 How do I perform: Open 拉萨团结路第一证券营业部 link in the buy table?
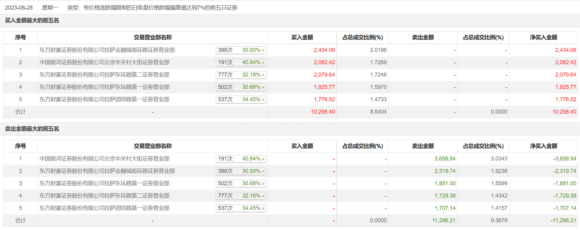point(104,99)
